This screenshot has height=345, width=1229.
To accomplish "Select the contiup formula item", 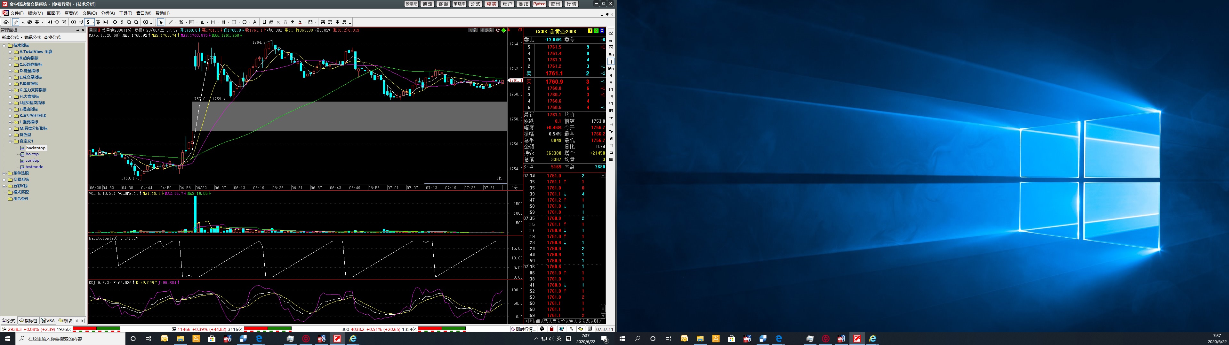I will (x=32, y=160).
